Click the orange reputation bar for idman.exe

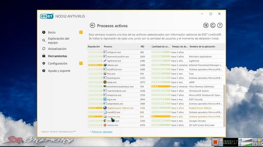pos(95,65)
